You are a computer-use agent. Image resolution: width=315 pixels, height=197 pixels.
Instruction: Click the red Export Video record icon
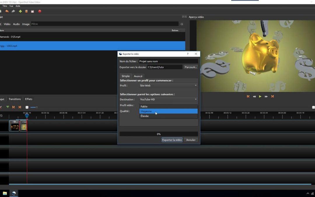coord(40,11)
